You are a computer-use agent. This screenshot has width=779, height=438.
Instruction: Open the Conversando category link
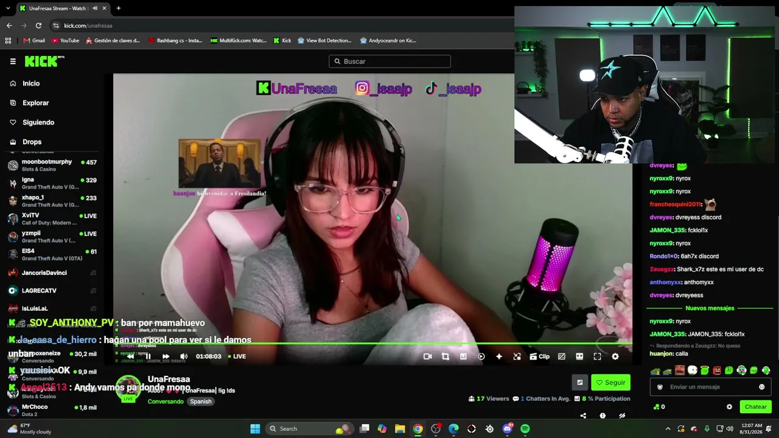[166, 401]
